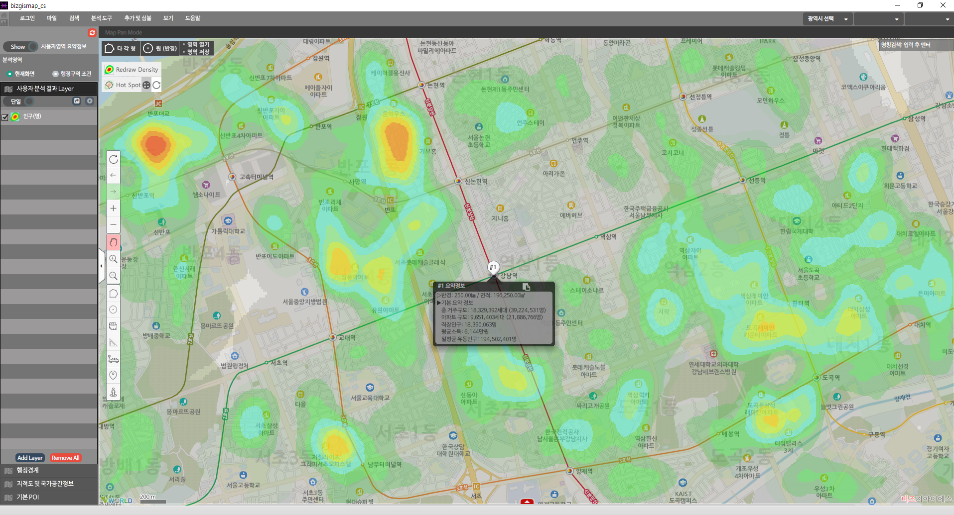The image size is (954, 515).
Task: Click the red refresh icon in left panel
Action: click(x=92, y=33)
